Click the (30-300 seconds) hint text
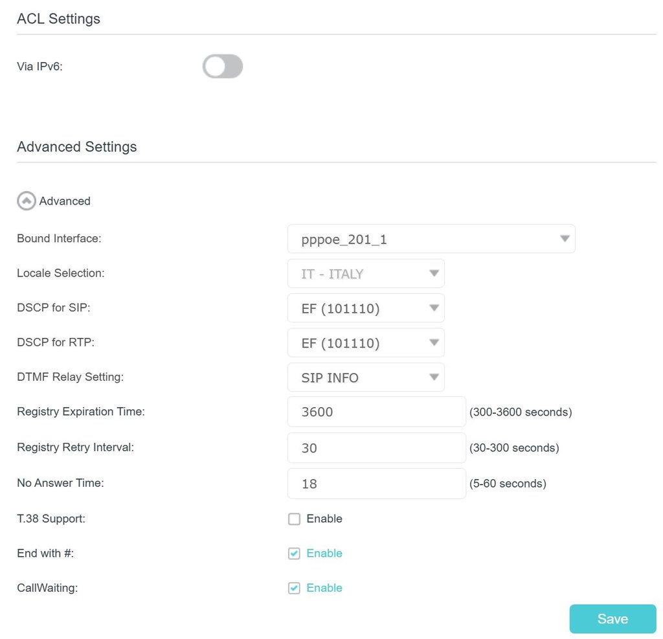The height and width of the screenshot is (639, 663). coord(514,448)
